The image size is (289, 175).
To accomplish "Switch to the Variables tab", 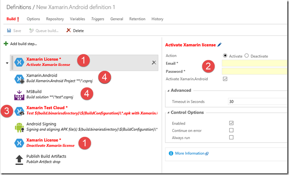I will click(77, 19).
